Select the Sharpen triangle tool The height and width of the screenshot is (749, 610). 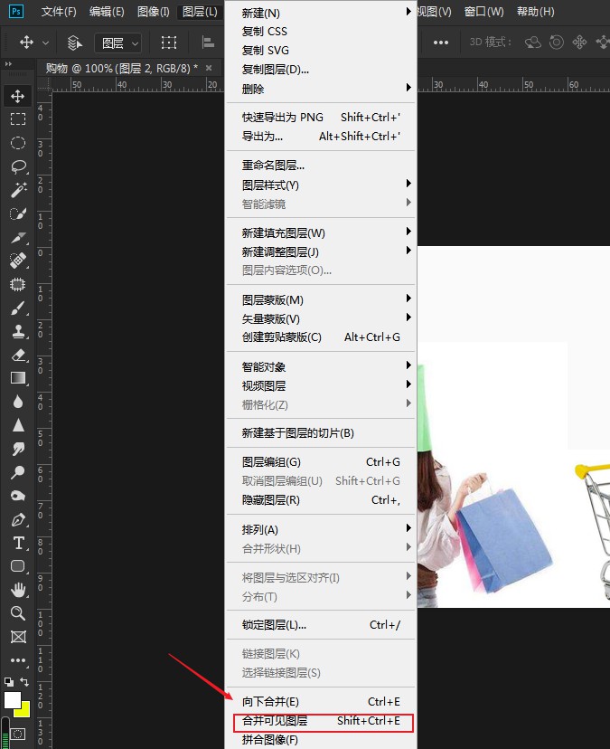[x=18, y=425]
